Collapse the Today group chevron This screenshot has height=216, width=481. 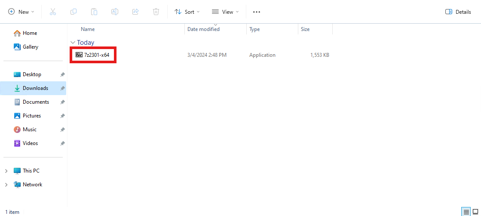tap(73, 43)
